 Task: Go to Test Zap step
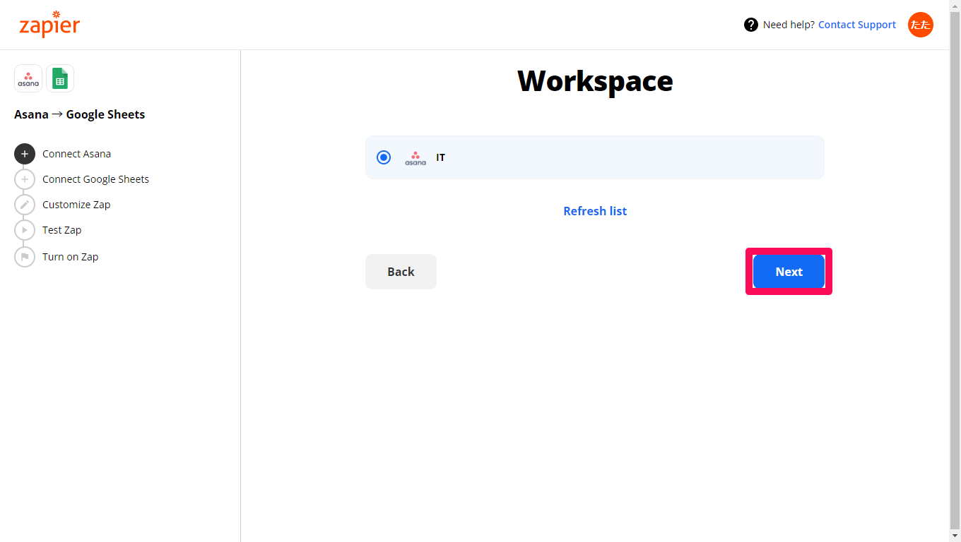(61, 230)
